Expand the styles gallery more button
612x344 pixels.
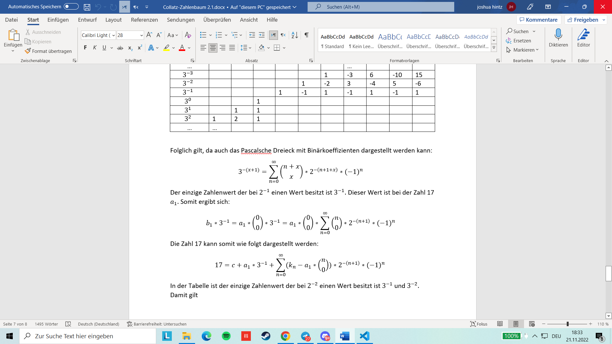[x=494, y=48]
